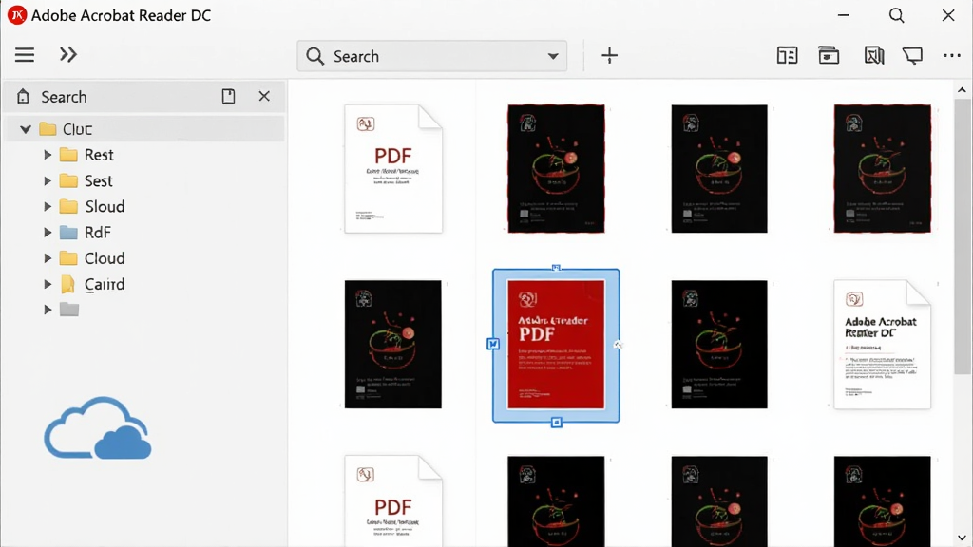This screenshot has width=973, height=547.
Task: Click the top handle of selected thumbnail
Action: pyautogui.click(x=556, y=268)
